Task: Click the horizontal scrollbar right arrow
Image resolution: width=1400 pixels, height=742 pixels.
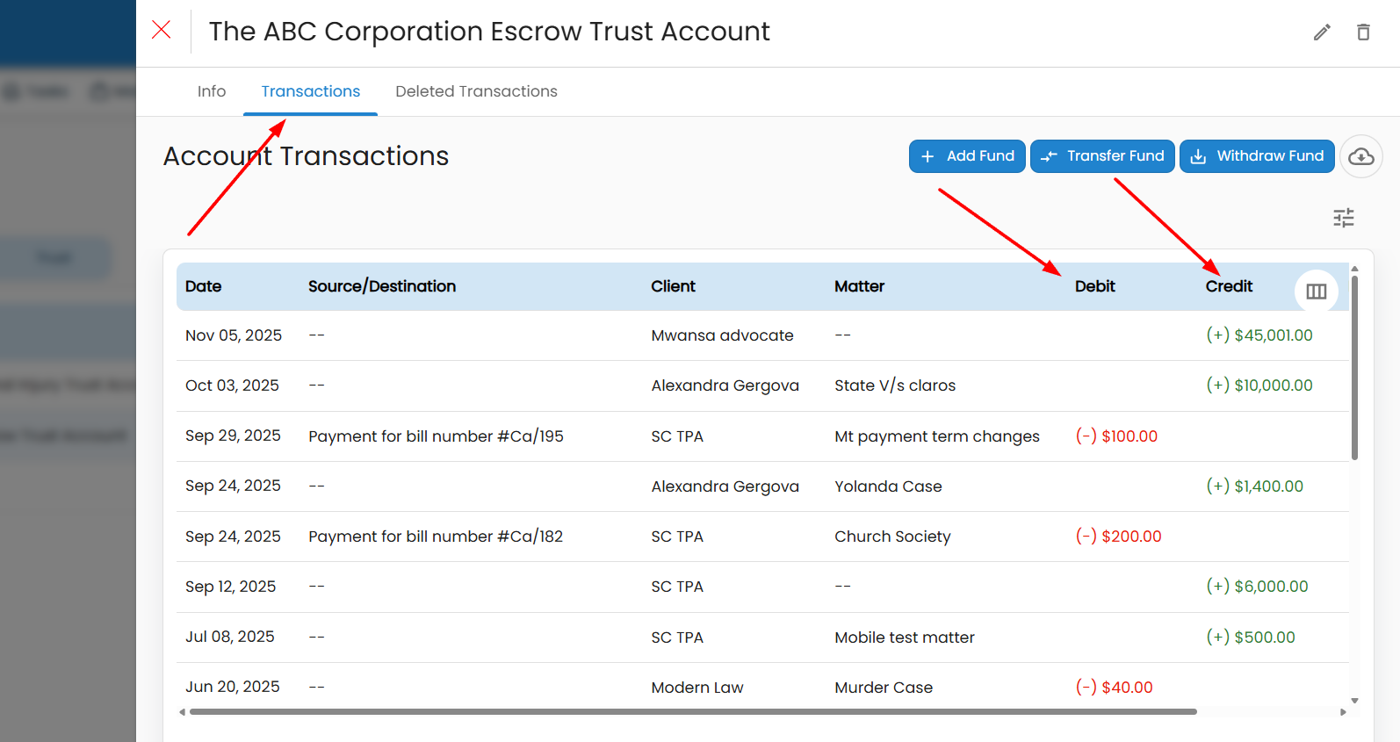Action: 1343,712
